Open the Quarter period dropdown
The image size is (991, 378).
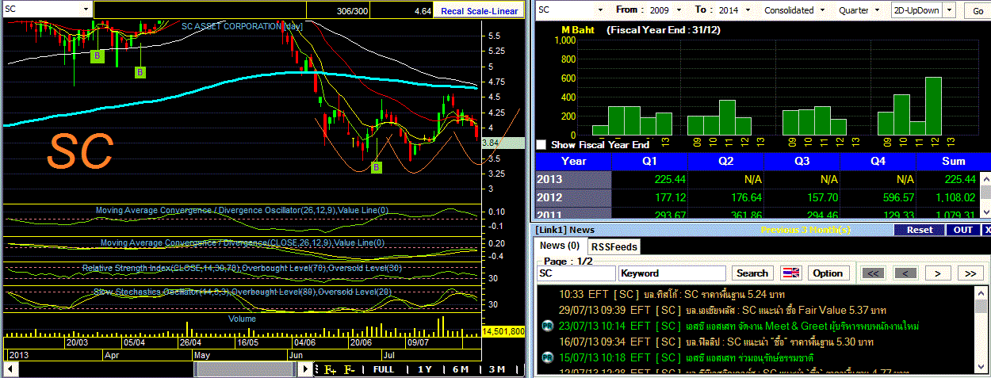click(x=877, y=10)
